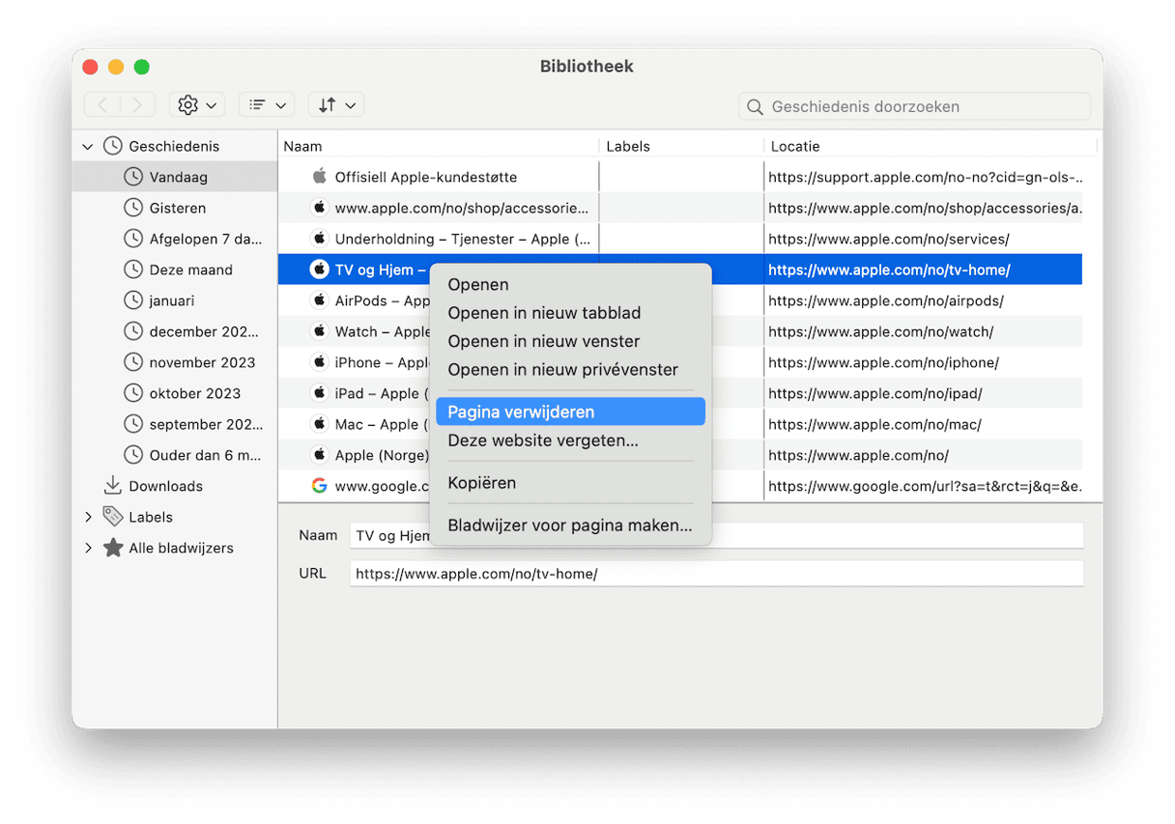Click the Downloads arrow icon in sidebar

113,486
